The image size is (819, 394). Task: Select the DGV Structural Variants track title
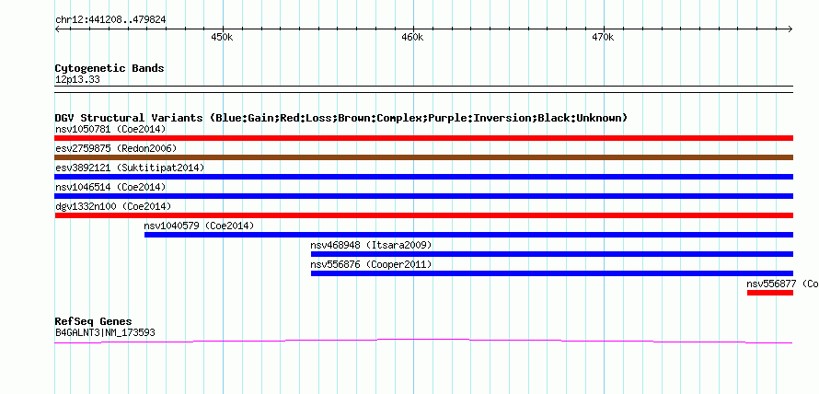[340, 118]
